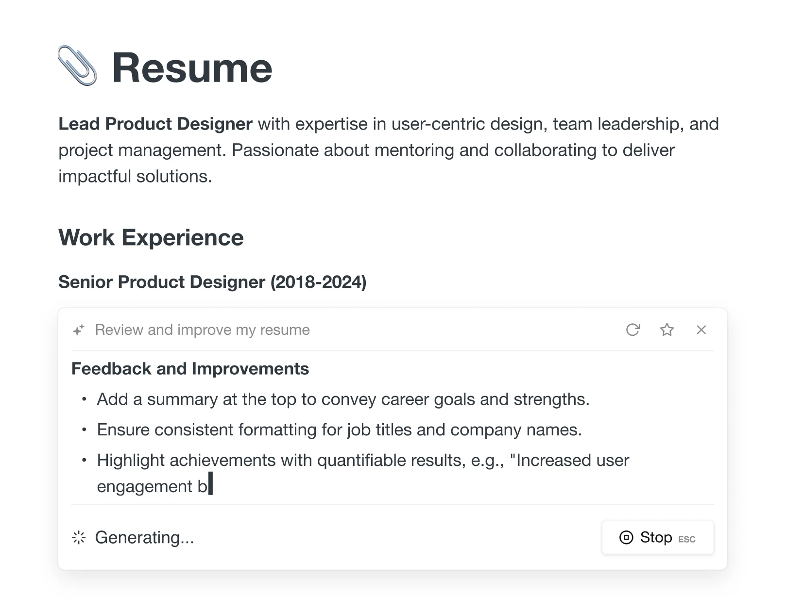This screenshot has width=787, height=612.
Task: Click the 'Highlight achievements' bullet point
Action: click(362, 461)
